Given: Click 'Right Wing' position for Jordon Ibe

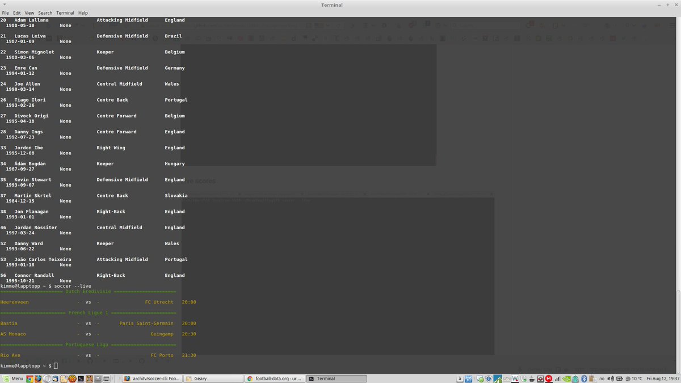Looking at the screenshot, I should coord(111,148).
